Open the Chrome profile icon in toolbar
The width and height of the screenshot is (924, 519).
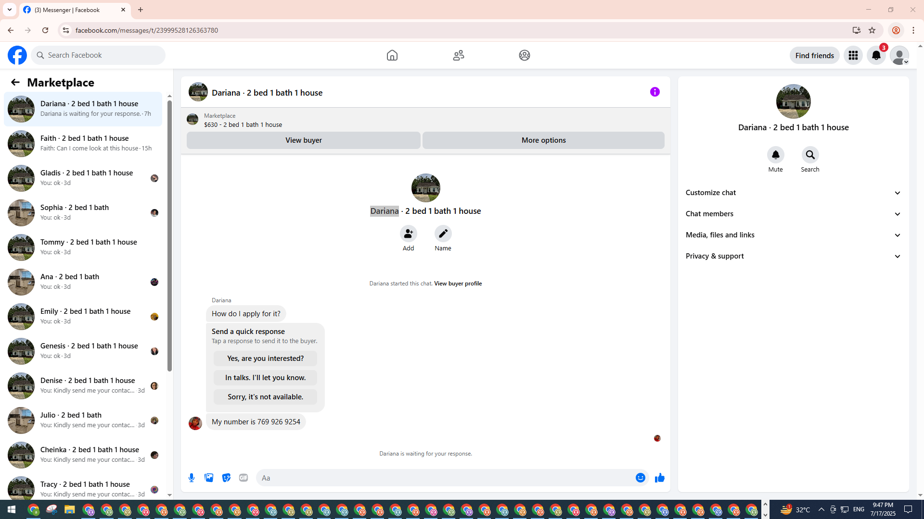(x=896, y=30)
